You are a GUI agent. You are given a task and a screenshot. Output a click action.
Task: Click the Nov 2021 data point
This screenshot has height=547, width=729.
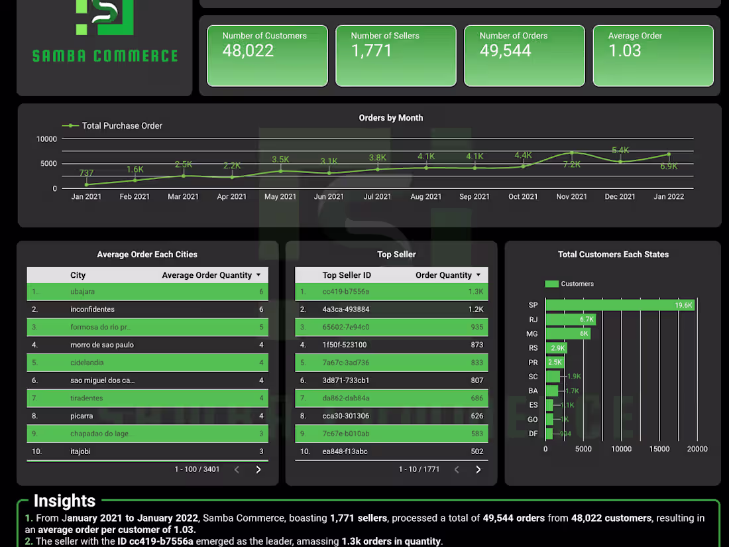point(572,152)
